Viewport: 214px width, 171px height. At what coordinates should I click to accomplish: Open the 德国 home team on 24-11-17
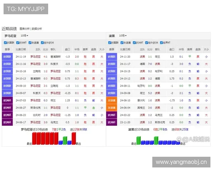(x=142, y=64)
